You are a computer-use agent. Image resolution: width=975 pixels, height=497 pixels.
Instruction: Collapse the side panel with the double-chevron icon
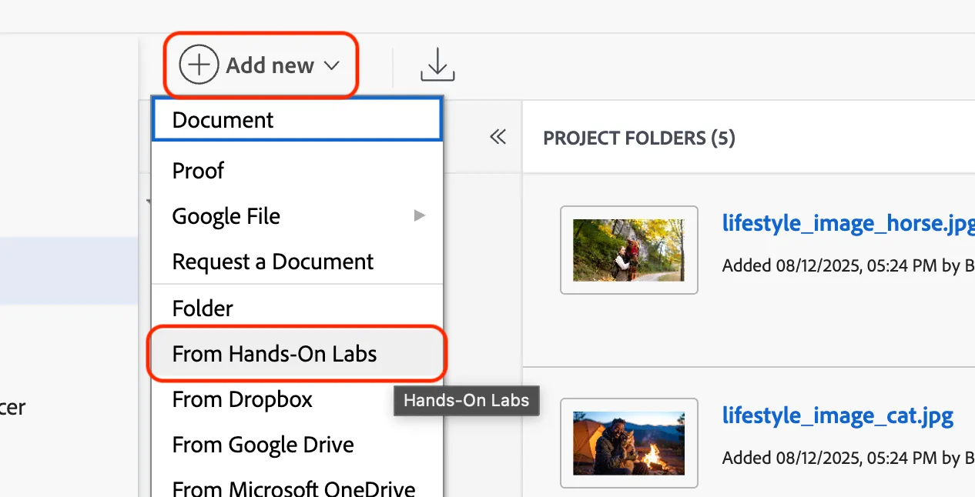(x=498, y=137)
